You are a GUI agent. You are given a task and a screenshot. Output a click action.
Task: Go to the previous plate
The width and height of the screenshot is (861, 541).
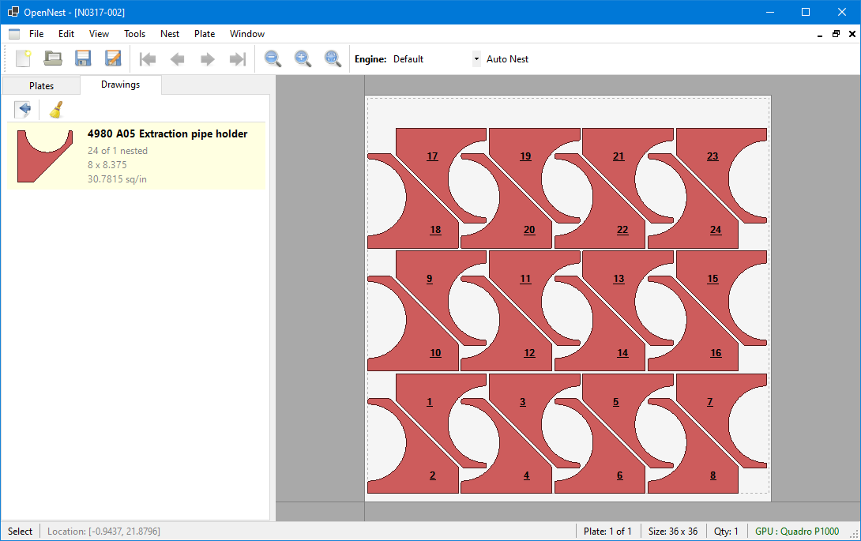177,58
